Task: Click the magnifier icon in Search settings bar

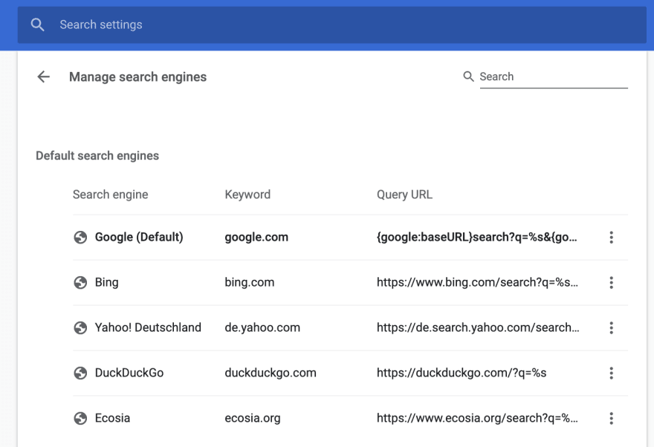Action: [38, 25]
